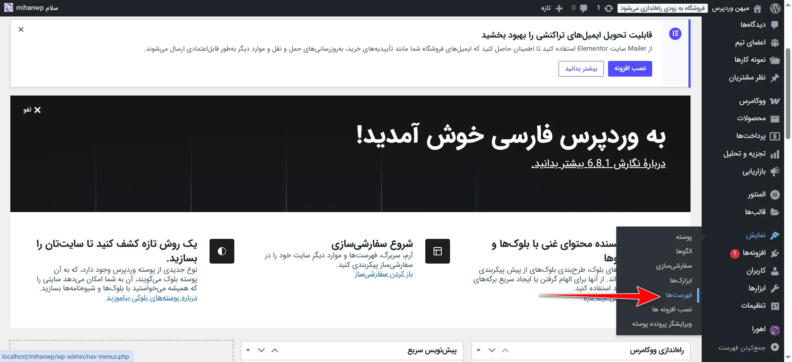Click the Elementor logo in the notice
This screenshot has width=792, height=362.
coord(675,34)
